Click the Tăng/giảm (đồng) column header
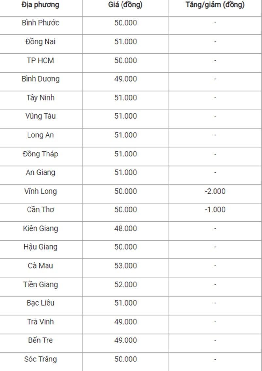This screenshot has height=371, width=262. (215, 5)
